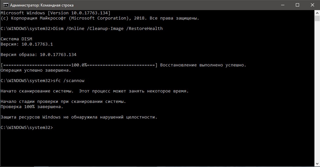Click the scrollbar down arrow
The height and width of the screenshot is (167, 320).
[x=317, y=163]
